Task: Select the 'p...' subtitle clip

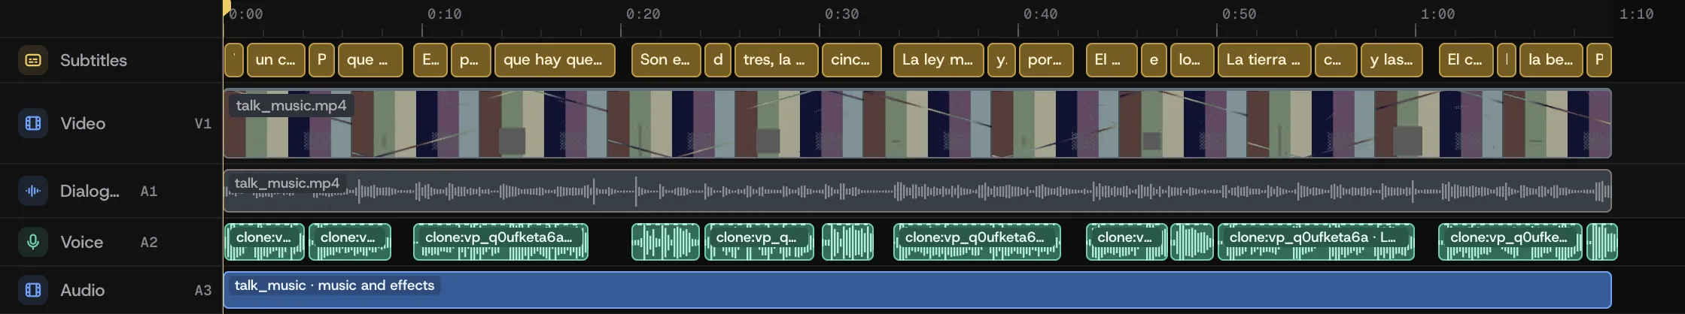Action: click(x=471, y=60)
